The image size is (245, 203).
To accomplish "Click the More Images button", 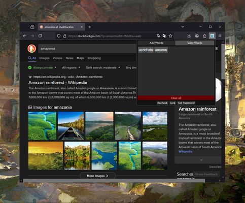I will click(97, 176).
